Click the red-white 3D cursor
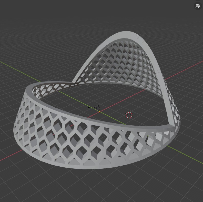203x202 pixels. coord(129,115)
